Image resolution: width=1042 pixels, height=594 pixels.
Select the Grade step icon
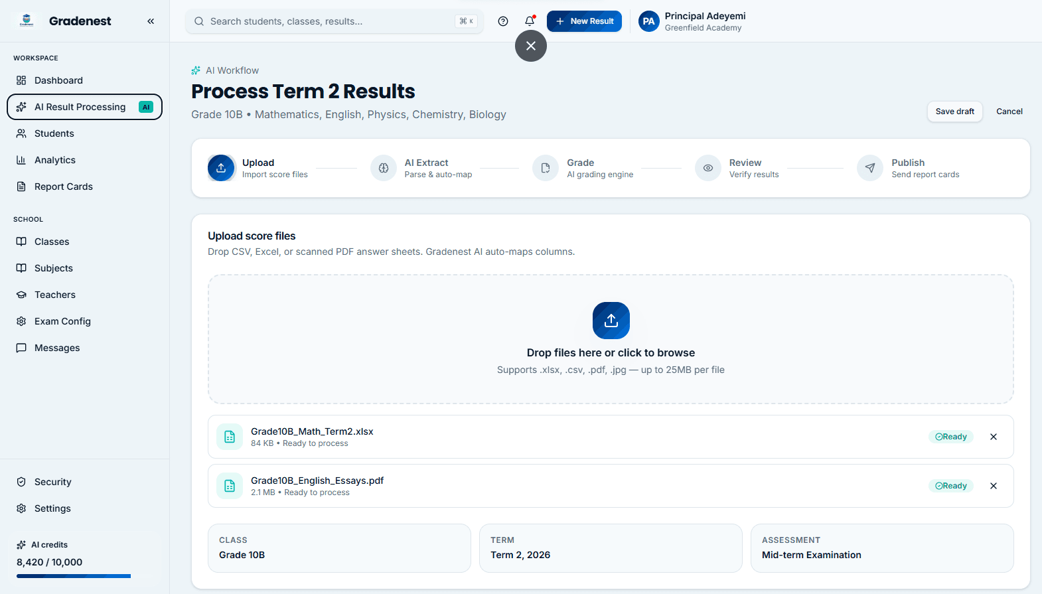546,168
